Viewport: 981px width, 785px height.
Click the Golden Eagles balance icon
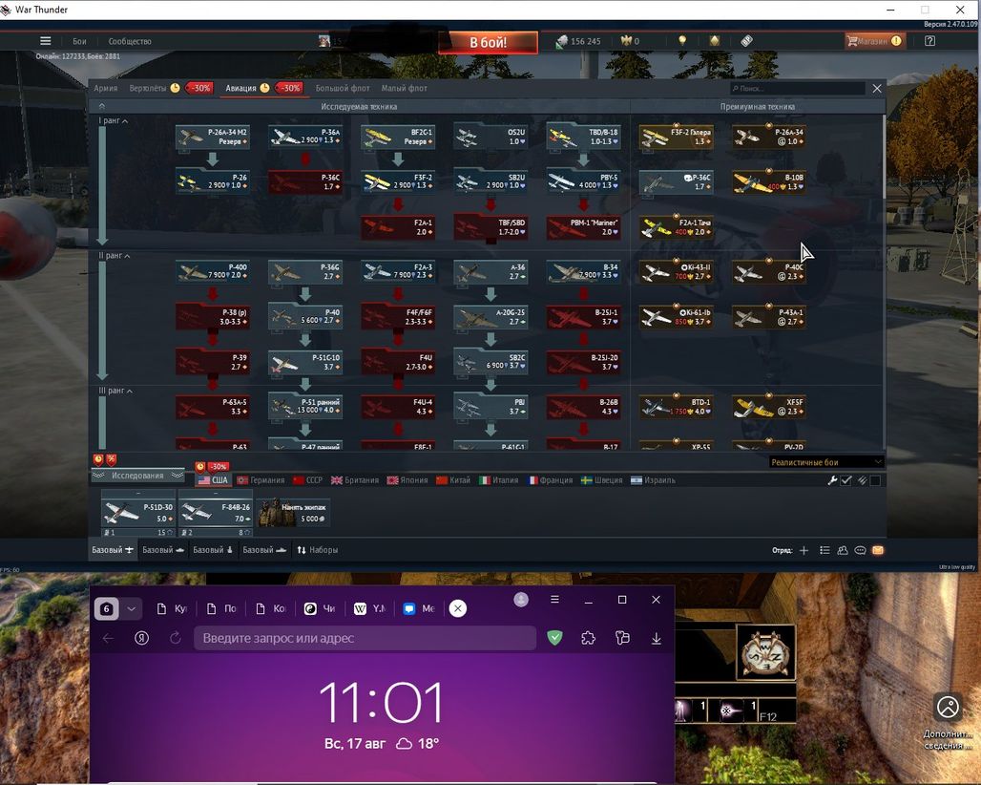point(626,41)
